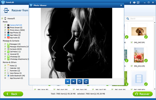Image resolution: width=156 pixels, height=100 pixels.
Task: Open Safari Bookmark (49) category
Action: (17, 76)
